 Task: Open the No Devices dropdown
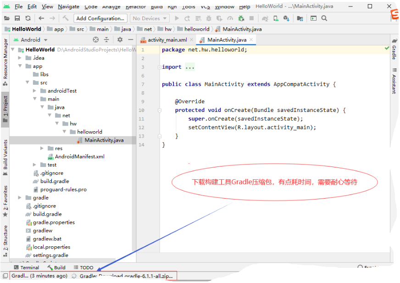pos(150,18)
